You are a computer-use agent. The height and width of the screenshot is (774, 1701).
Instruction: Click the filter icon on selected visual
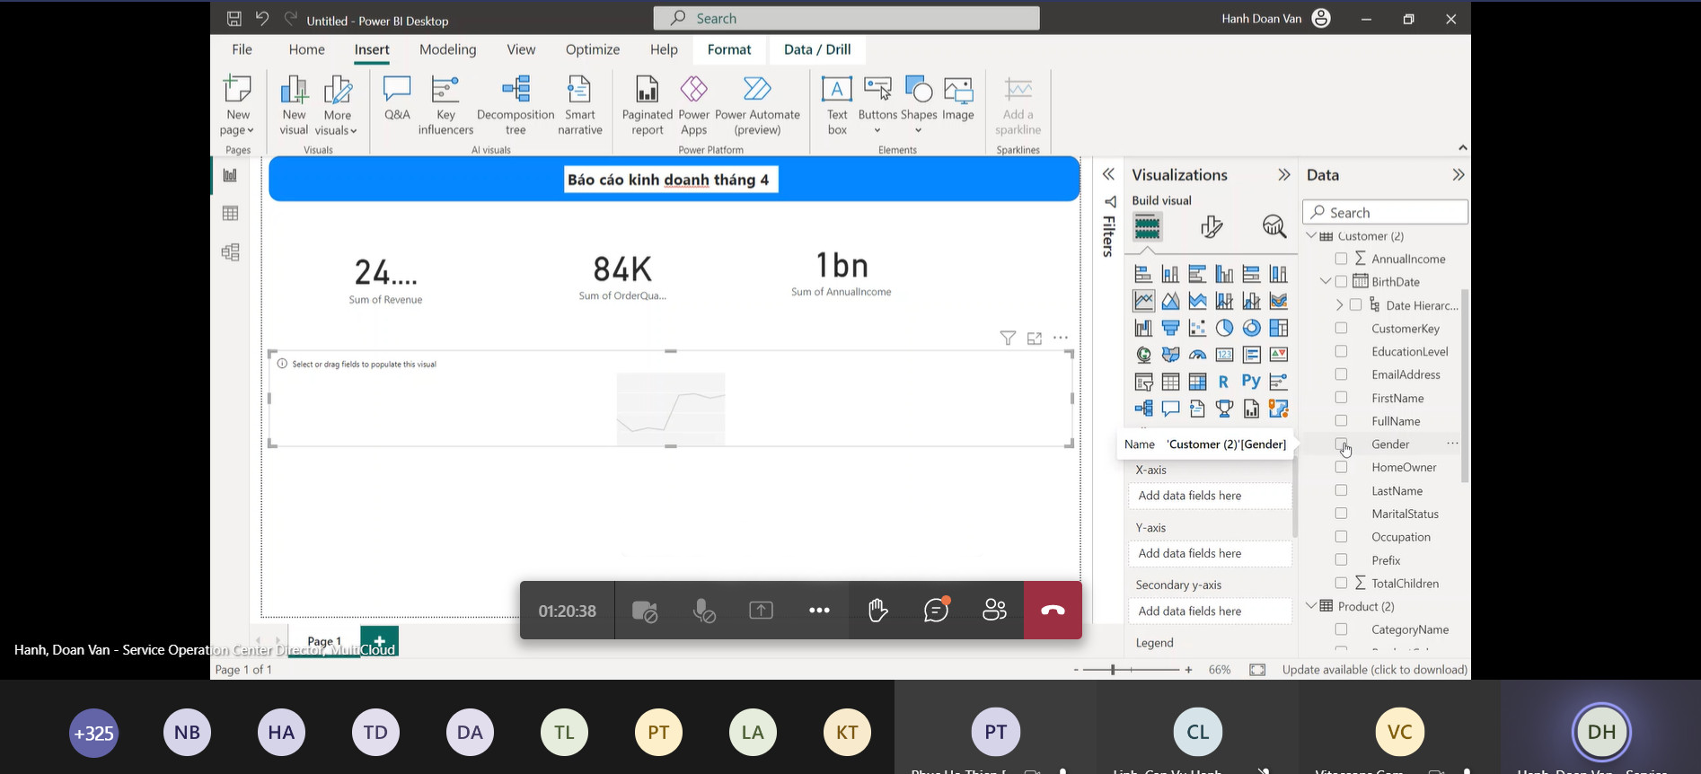point(1008,339)
